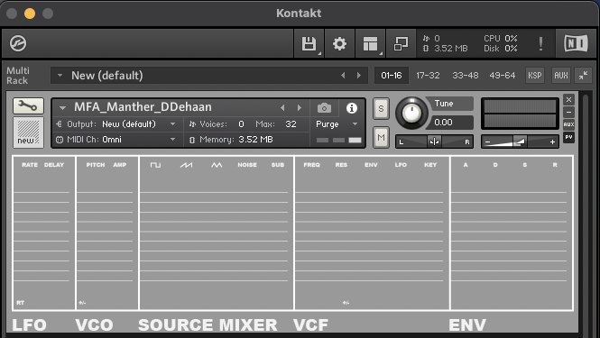Show instrument info with i icon
The width and height of the screenshot is (600, 338).
click(351, 108)
